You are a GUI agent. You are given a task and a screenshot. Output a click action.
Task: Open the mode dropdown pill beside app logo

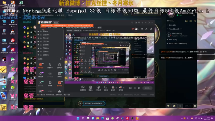56,22
